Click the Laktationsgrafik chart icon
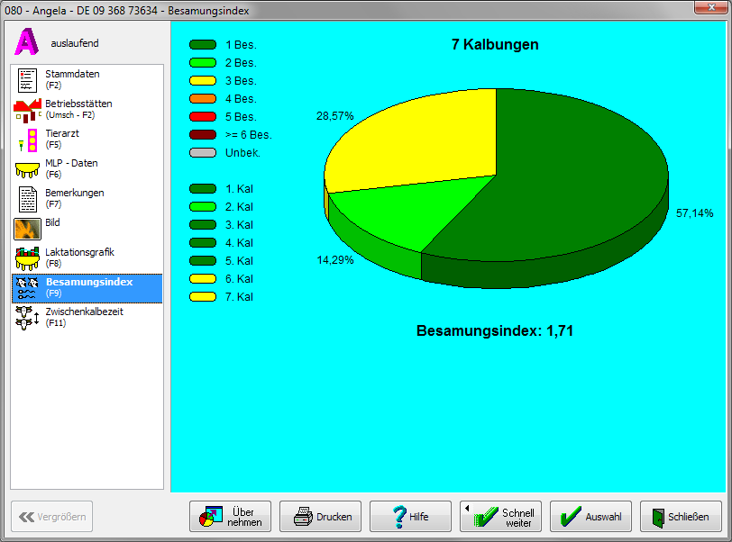Screen dimensions: 732x542 (x=27, y=259)
